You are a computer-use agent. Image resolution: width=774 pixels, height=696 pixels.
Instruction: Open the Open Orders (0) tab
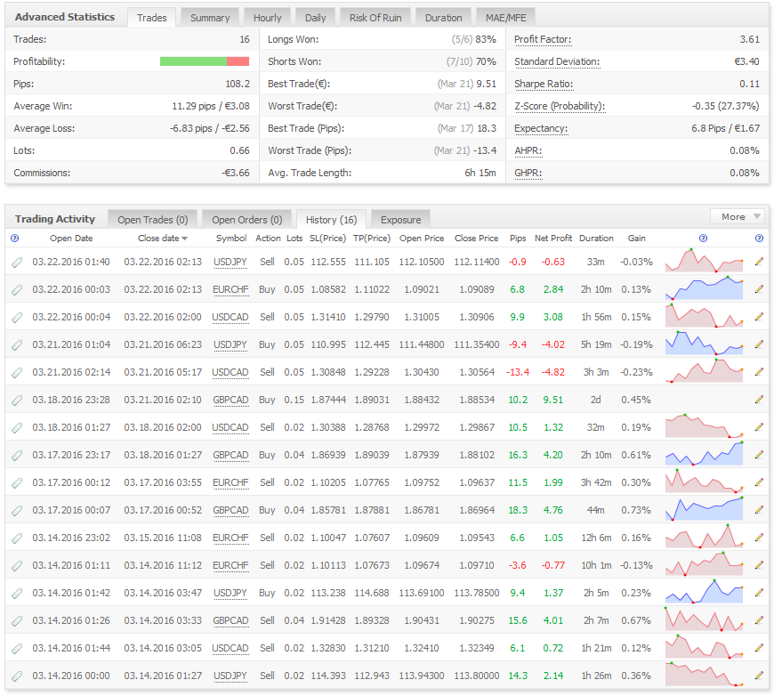(x=246, y=219)
